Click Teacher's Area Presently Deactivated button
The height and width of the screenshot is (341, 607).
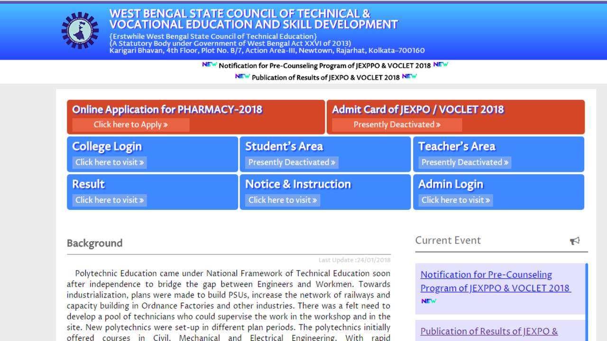(x=464, y=162)
